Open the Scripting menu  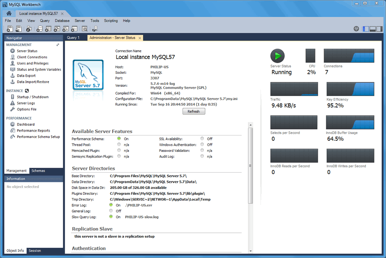111,21
